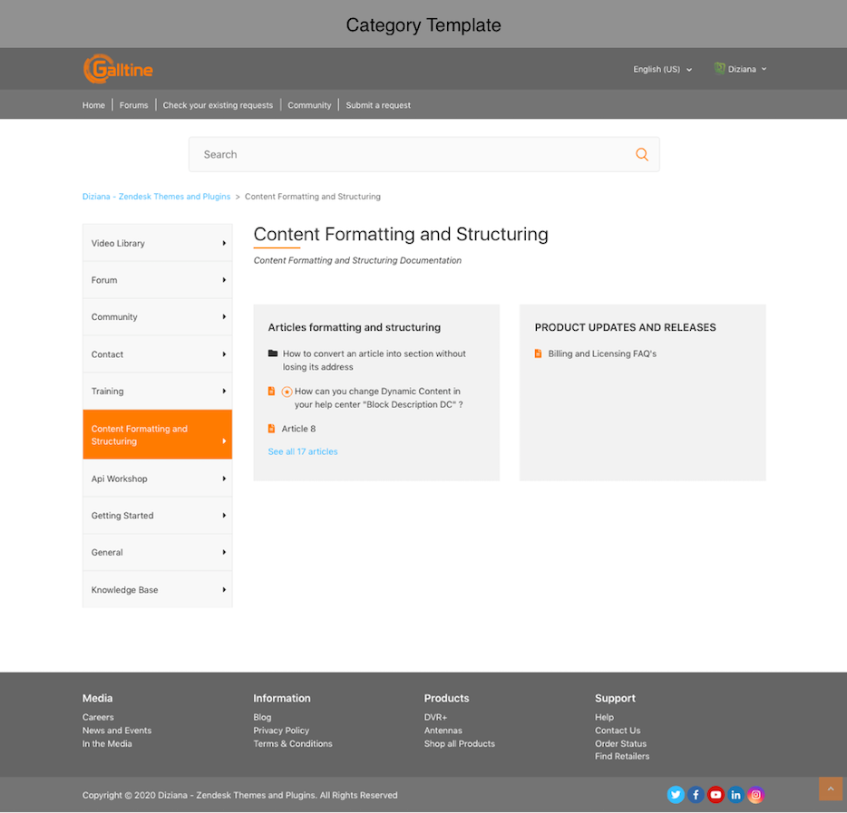Click Content Formatting and Structuring breadcrumb text
The width and height of the screenshot is (847, 813).
click(x=312, y=197)
